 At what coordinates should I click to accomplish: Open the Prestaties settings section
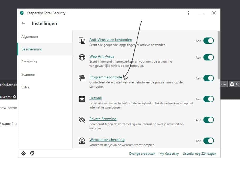(x=45, y=62)
